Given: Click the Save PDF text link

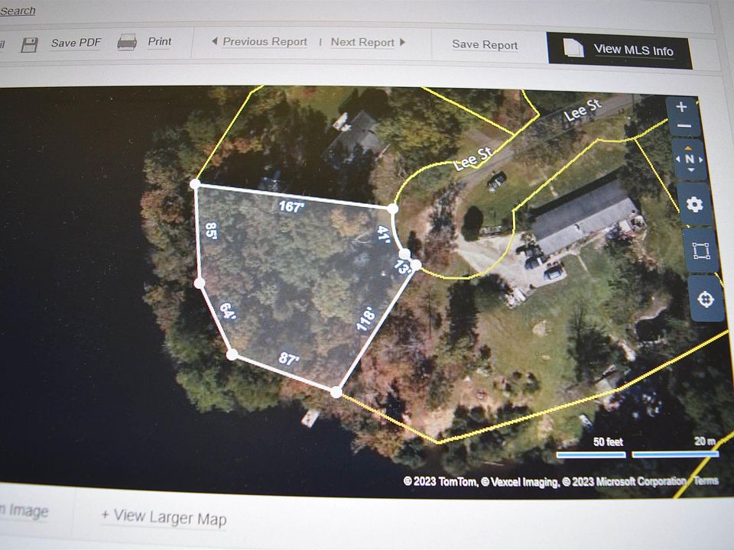Looking at the screenshot, I should [x=76, y=43].
